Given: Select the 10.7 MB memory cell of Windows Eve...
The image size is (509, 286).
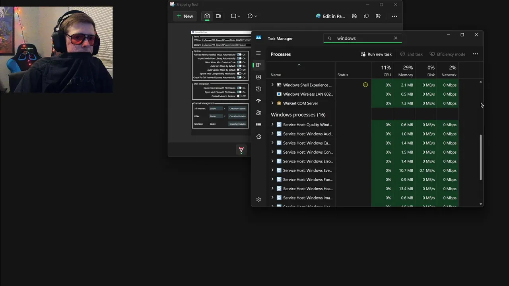Looking at the screenshot, I should [x=406, y=170].
